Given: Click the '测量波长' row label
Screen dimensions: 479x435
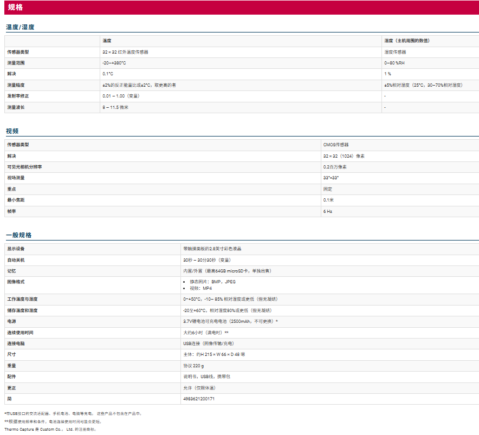Looking at the screenshot, I should click(x=16, y=107).
